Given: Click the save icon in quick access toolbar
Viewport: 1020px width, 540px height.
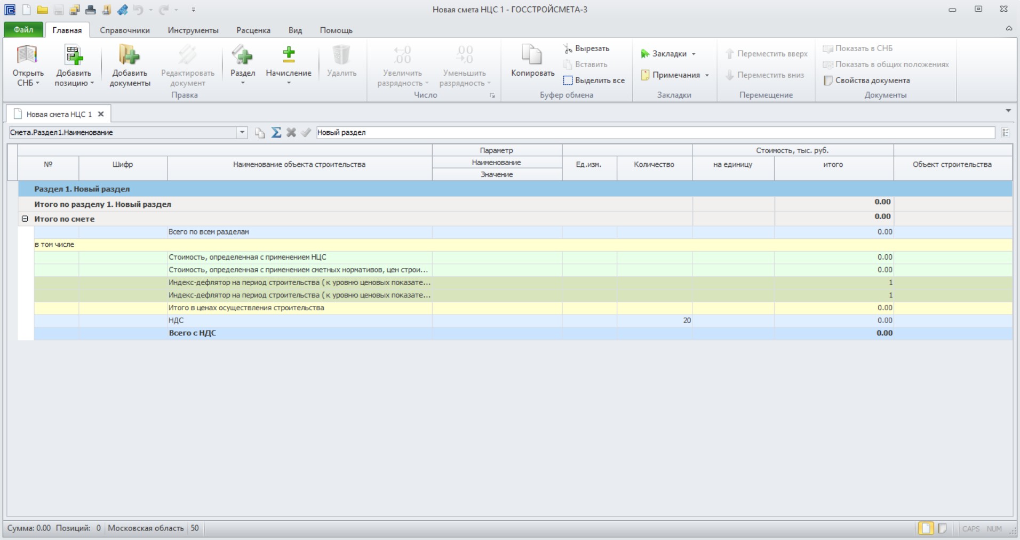Looking at the screenshot, I should [x=59, y=10].
